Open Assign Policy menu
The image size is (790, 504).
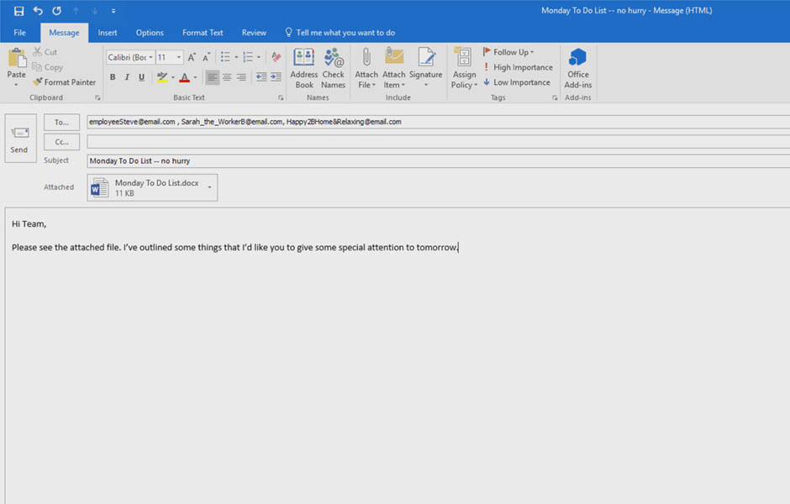[x=464, y=68]
